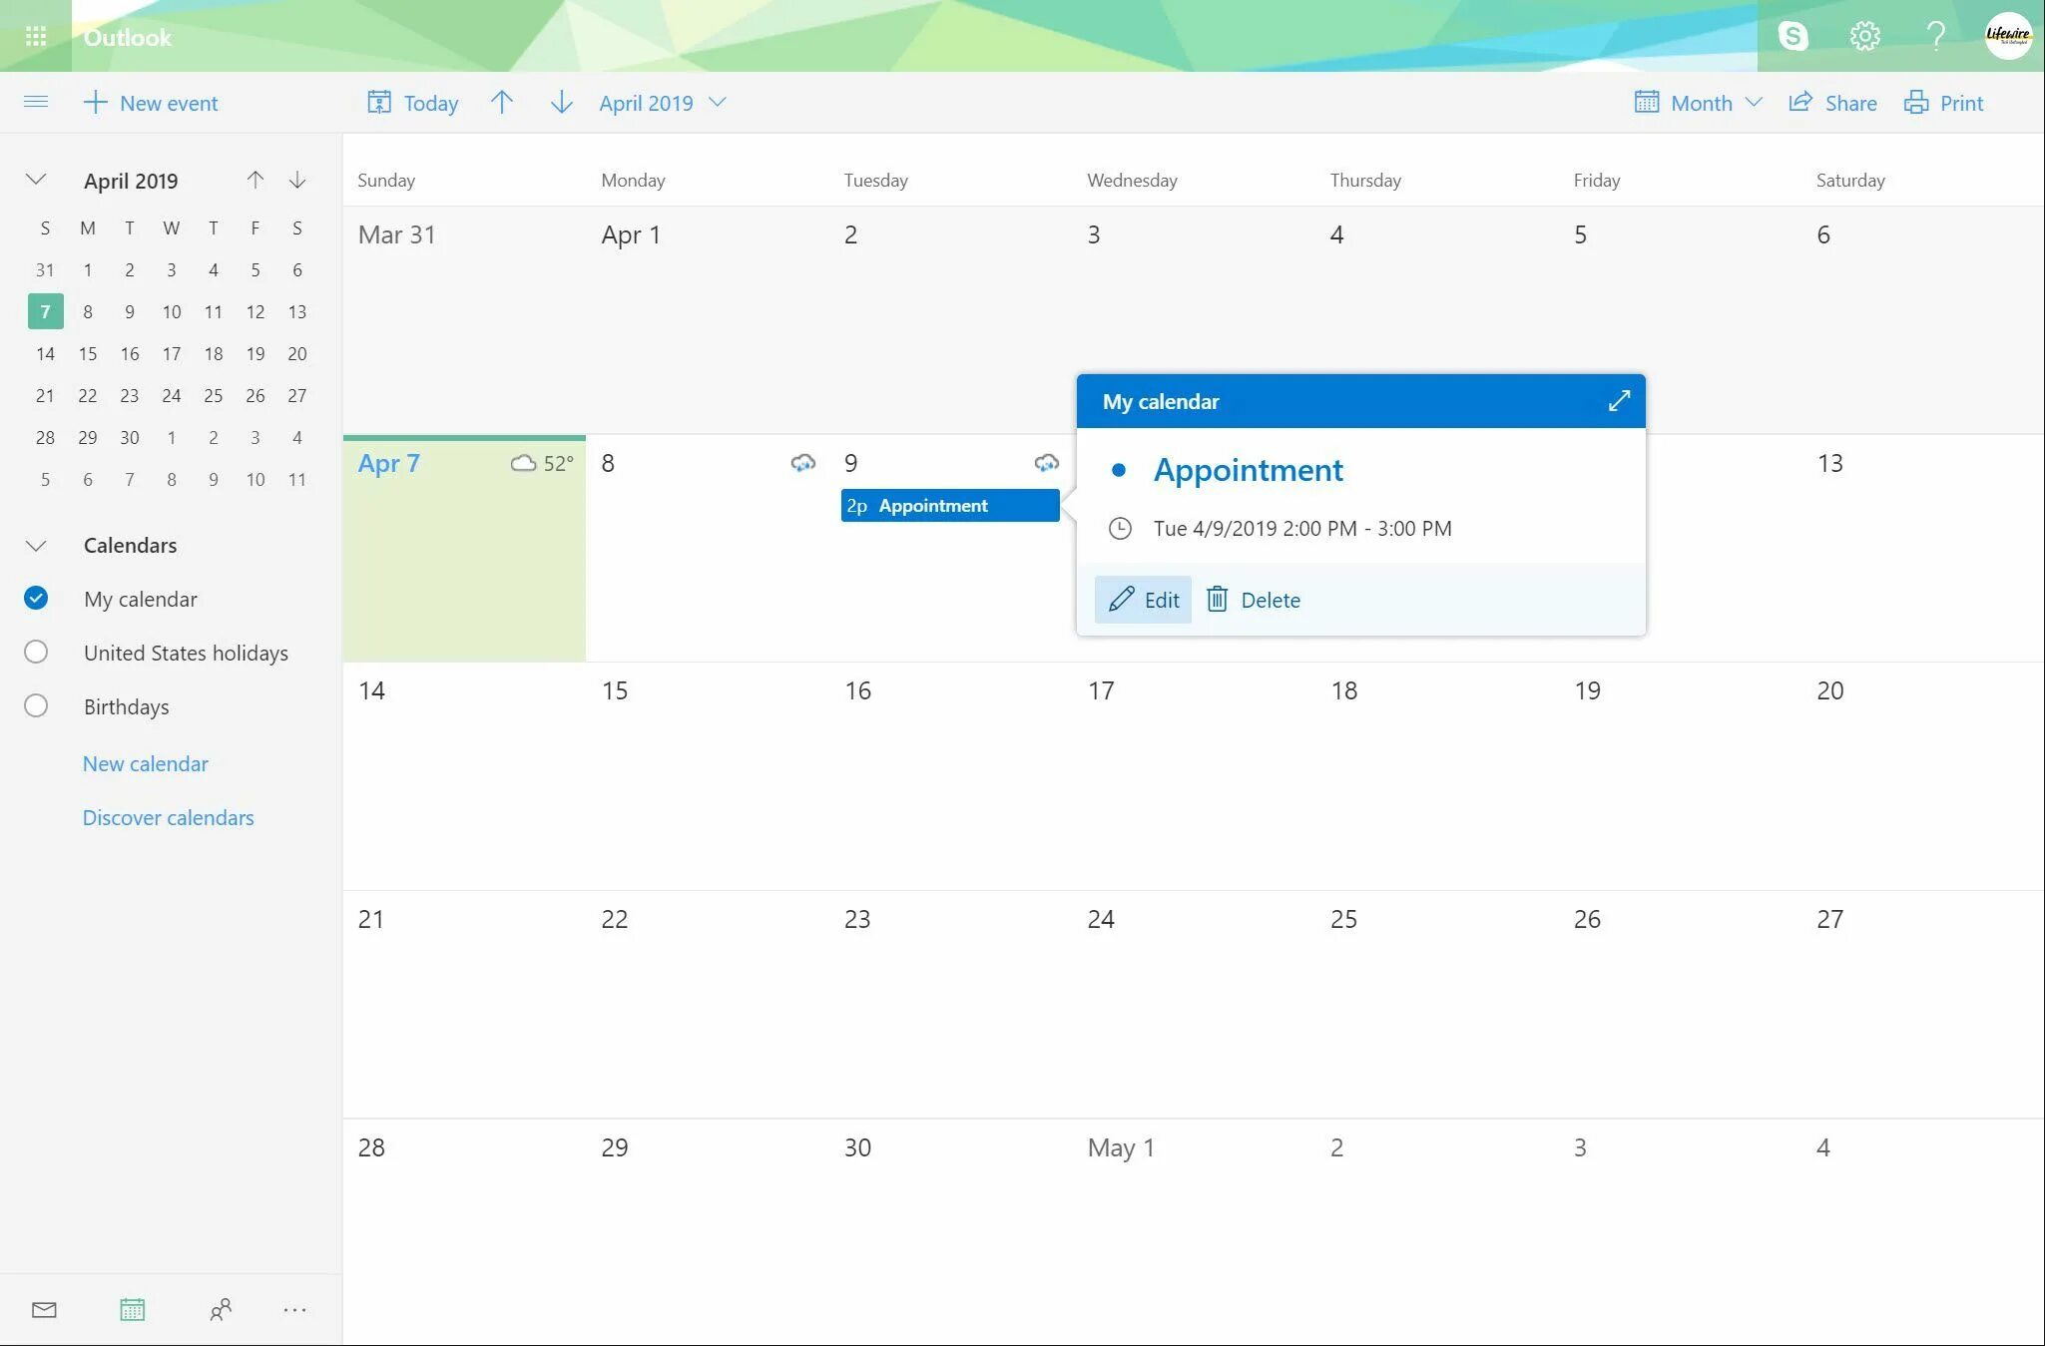Enable United States holidays calendar
The image size is (2045, 1346).
pyautogui.click(x=36, y=653)
